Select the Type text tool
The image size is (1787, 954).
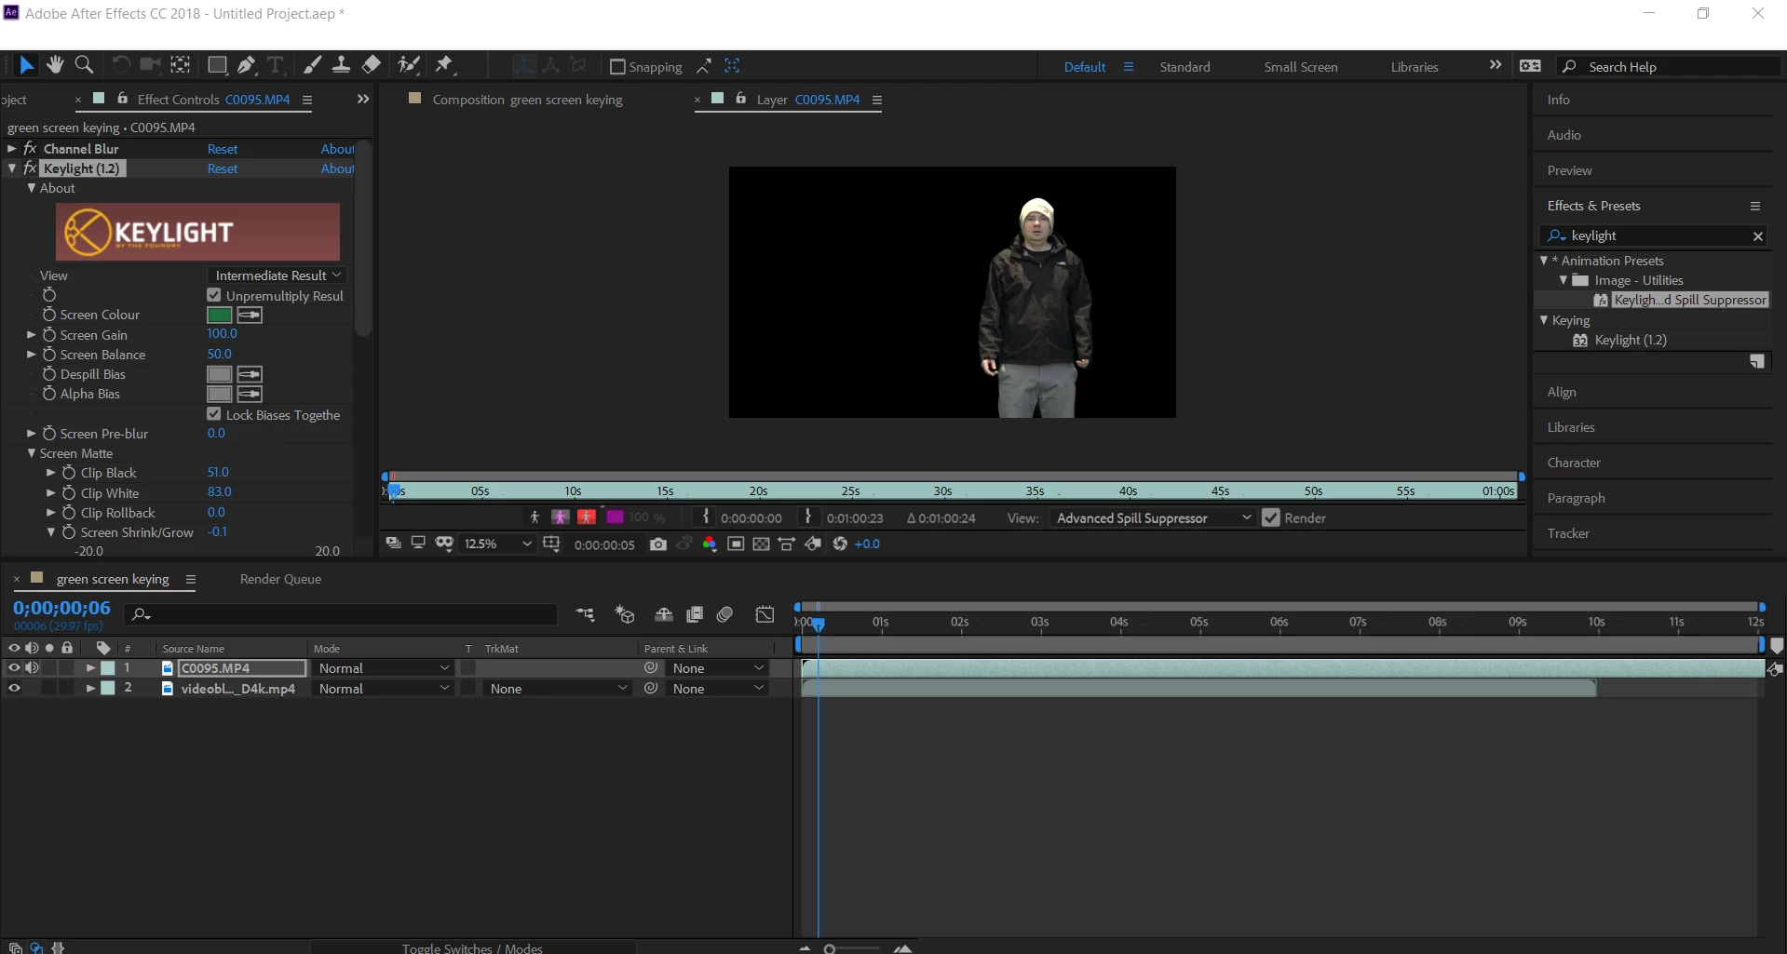click(276, 65)
